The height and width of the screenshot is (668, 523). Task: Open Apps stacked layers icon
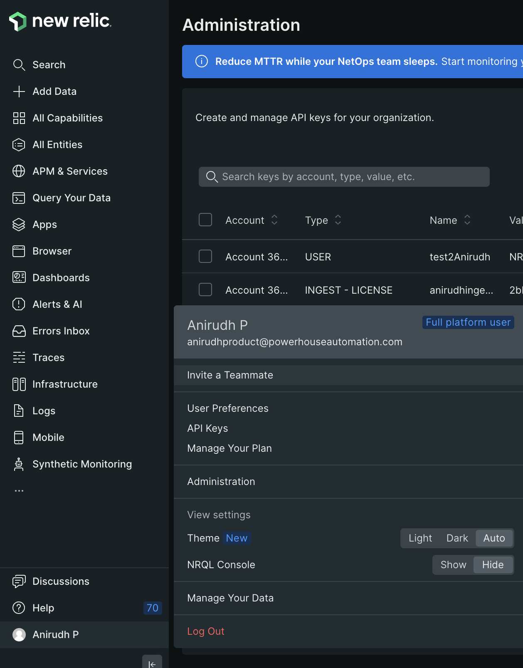coord(19,225)
